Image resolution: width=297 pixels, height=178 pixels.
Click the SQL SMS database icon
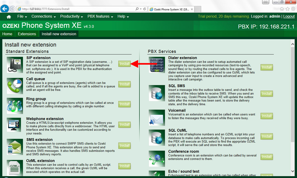coord(157,93)
